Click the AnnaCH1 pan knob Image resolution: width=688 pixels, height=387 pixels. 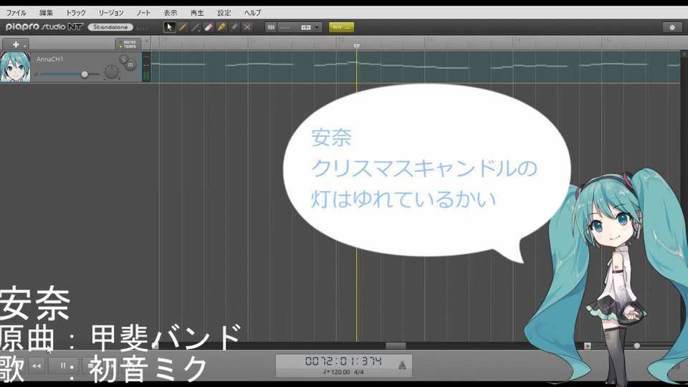[112, 72]
